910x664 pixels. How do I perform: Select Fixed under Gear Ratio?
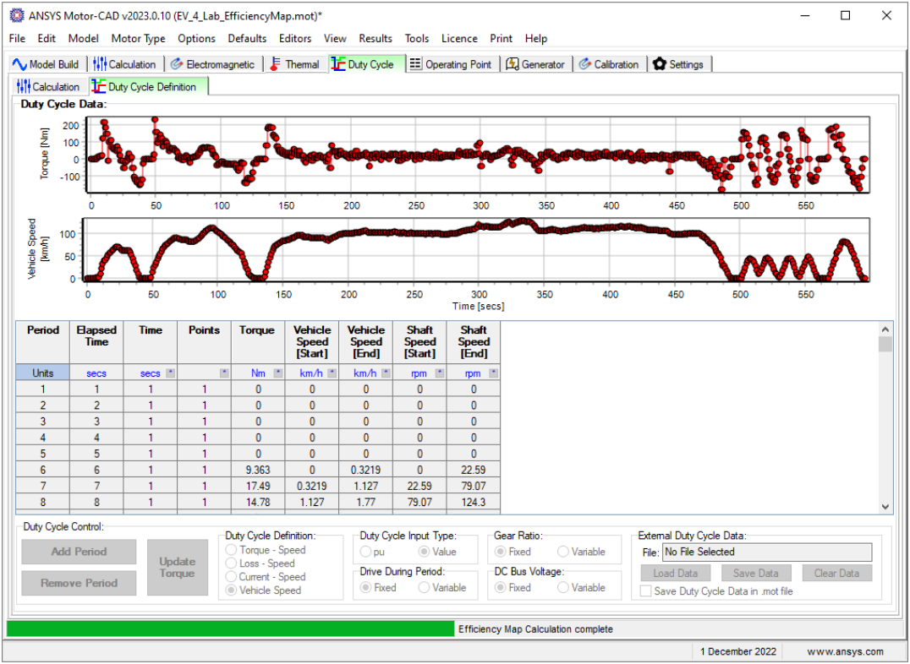pyautogui.click(x=501, y=552)
